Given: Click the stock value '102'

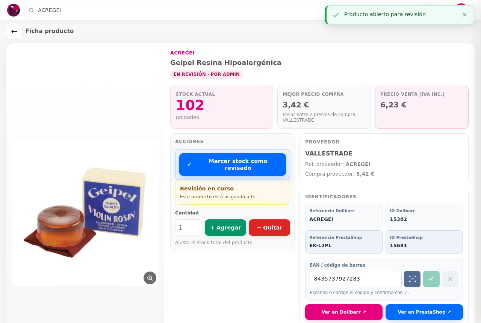Looking at the screenshot, I should (190, 106).
